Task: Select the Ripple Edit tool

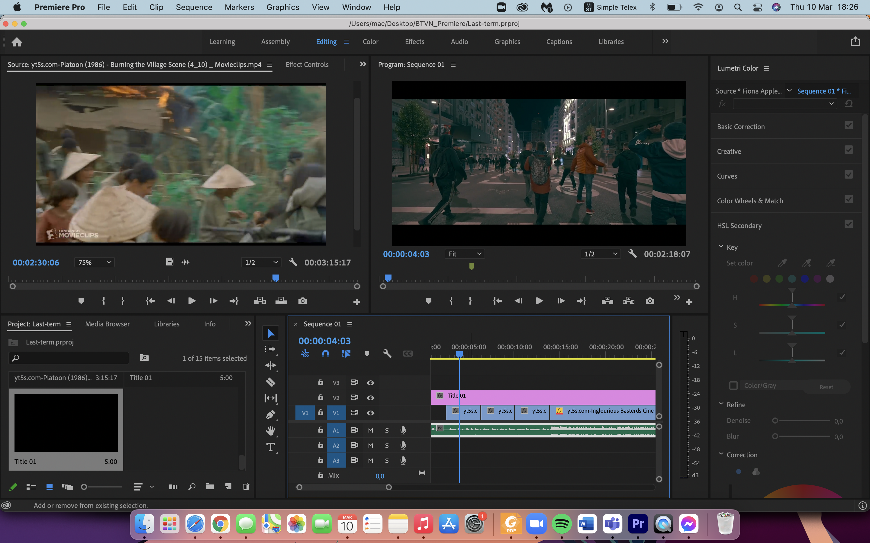Action: (x=270, y=366)
